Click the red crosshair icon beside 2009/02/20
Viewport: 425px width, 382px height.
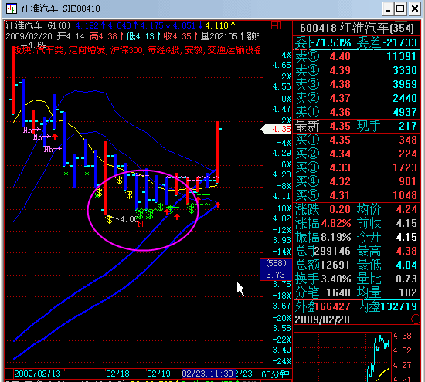416,319
